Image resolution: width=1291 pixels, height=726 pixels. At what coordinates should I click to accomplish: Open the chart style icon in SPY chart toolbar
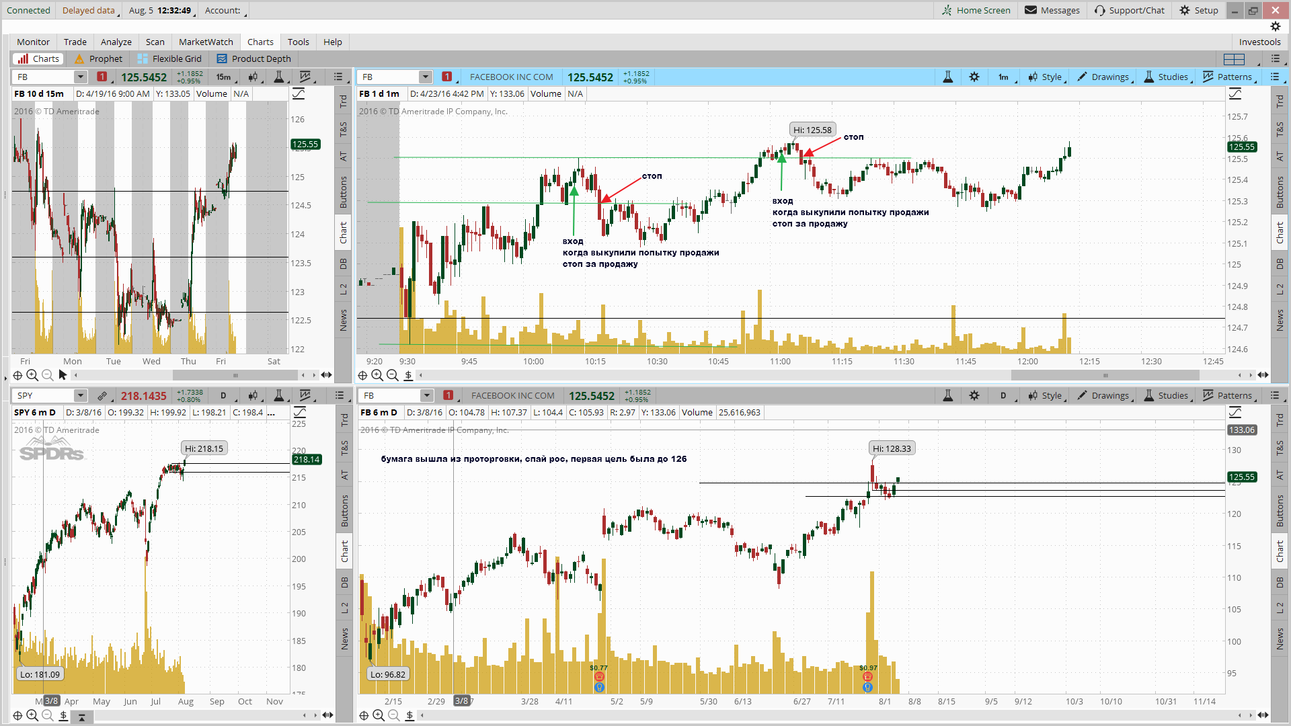[x=253, y=395]
